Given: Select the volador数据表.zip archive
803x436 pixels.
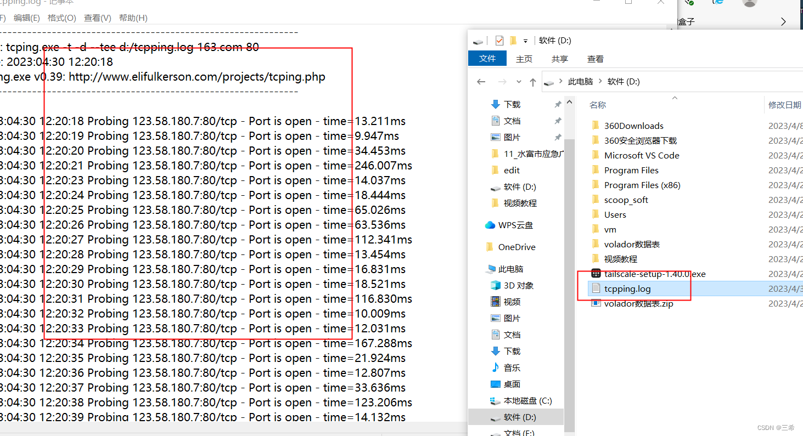Looking at the screenshot, I should click(x=638, y=303).
